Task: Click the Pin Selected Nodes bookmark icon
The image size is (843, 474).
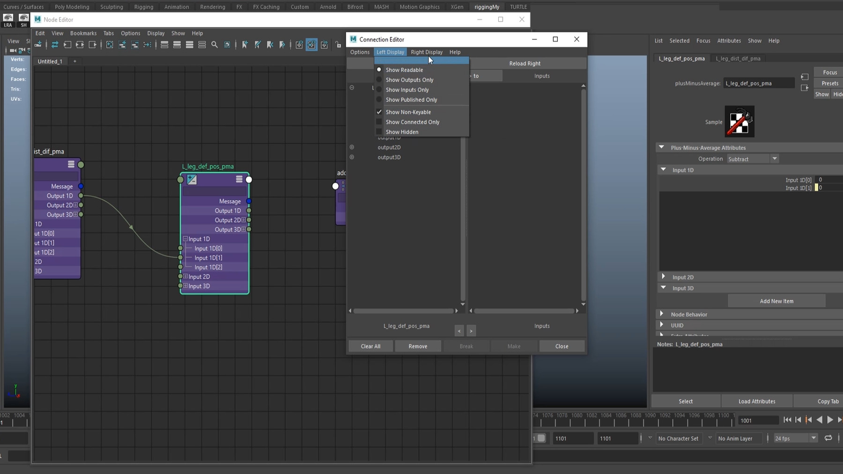Action: coord(244,45)
